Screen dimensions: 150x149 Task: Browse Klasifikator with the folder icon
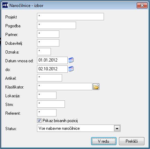(x=96, y=87)
